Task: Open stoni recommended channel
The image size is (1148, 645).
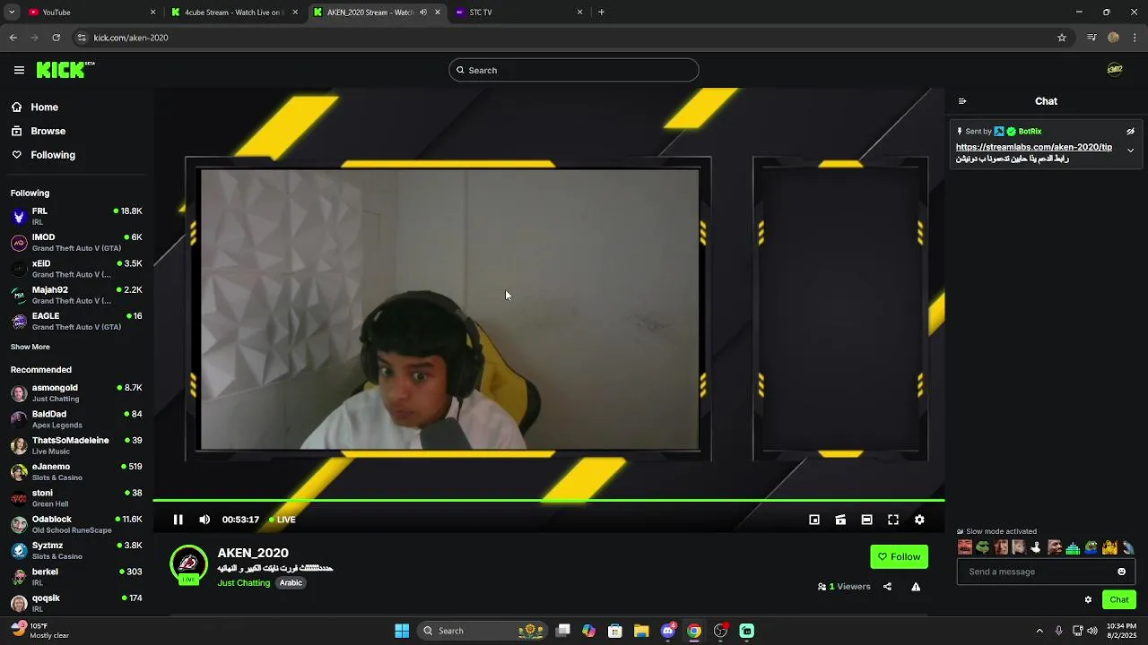Action: (x=76, y=497)
